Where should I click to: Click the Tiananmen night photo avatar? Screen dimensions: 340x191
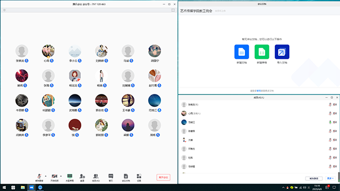click(x=101, y=100)
